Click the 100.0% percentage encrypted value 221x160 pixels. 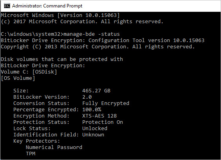click(92, 110)
